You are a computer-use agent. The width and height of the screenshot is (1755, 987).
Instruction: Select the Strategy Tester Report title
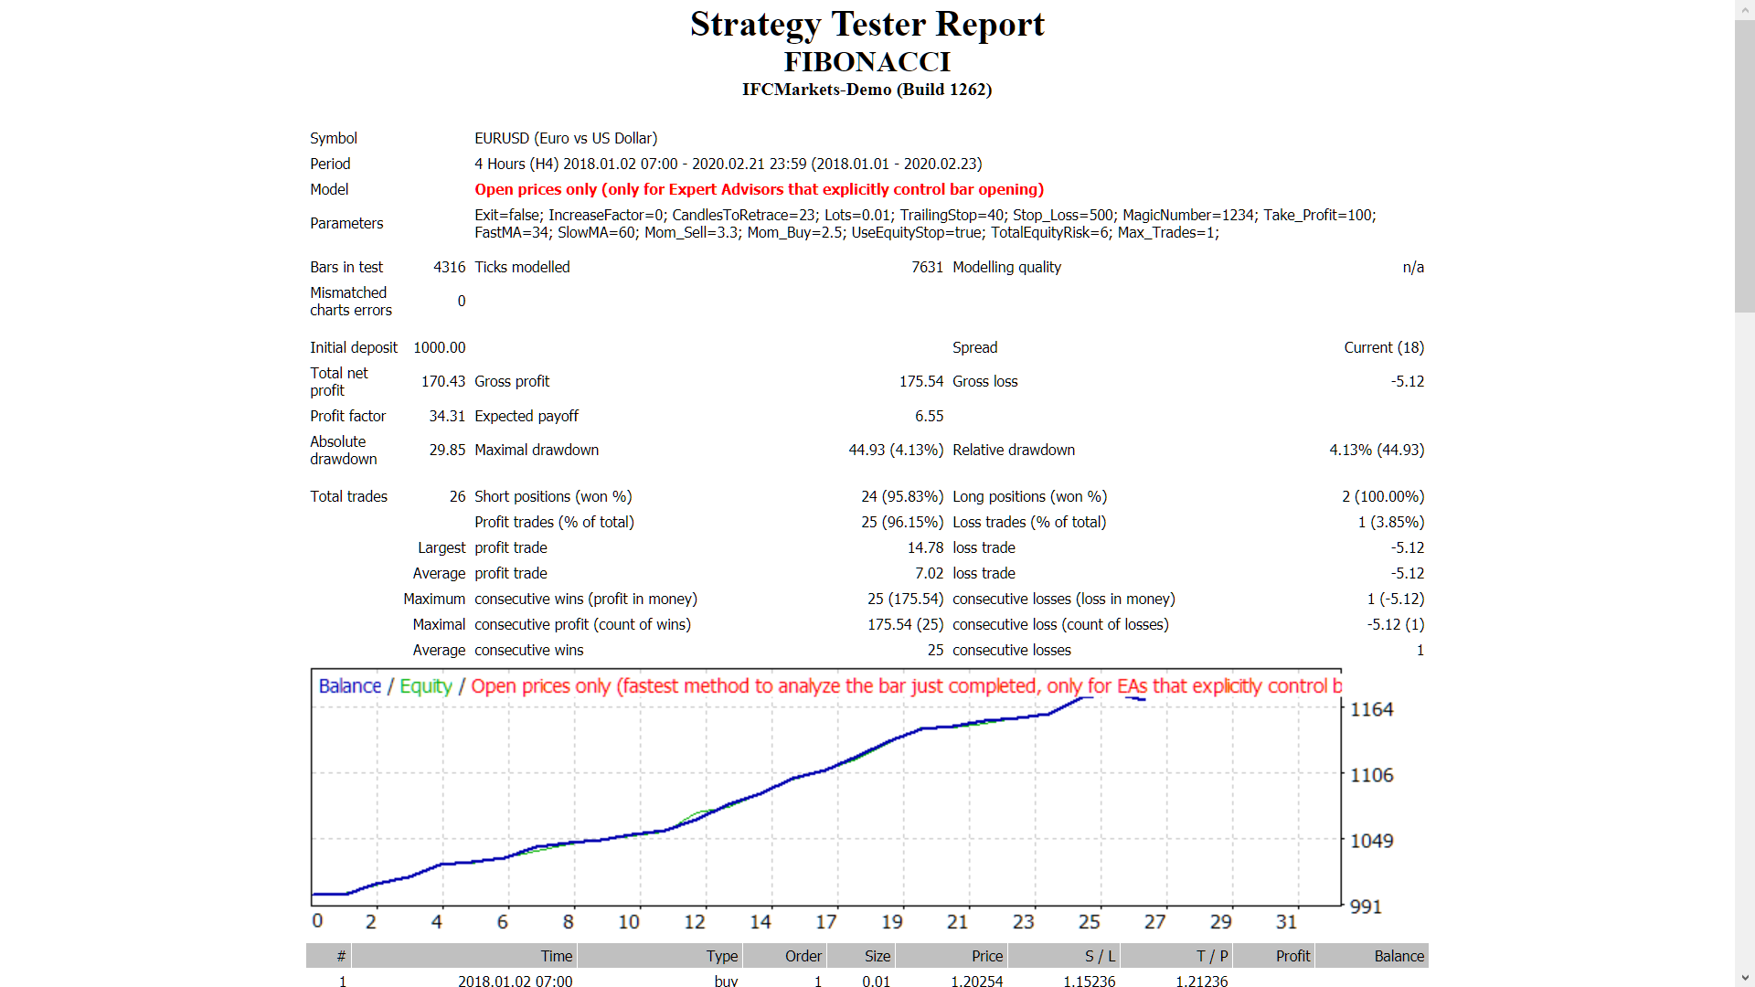point(867,25)
